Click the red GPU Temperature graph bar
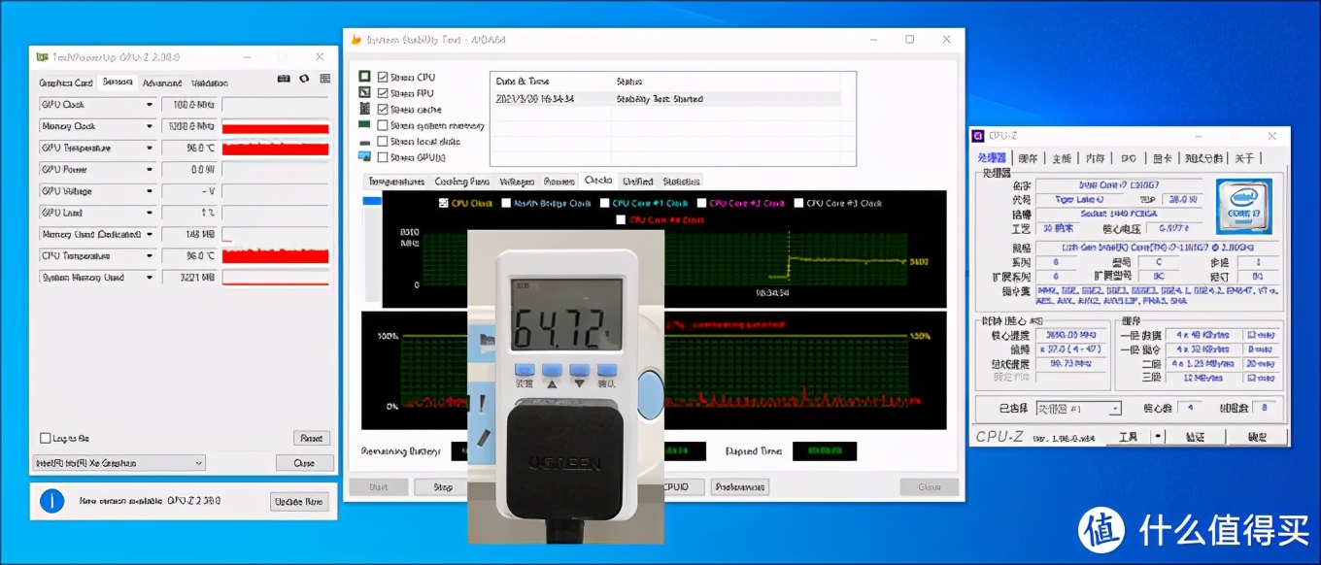This screenshot has width=1321, height=565. [x=277, y=148]
